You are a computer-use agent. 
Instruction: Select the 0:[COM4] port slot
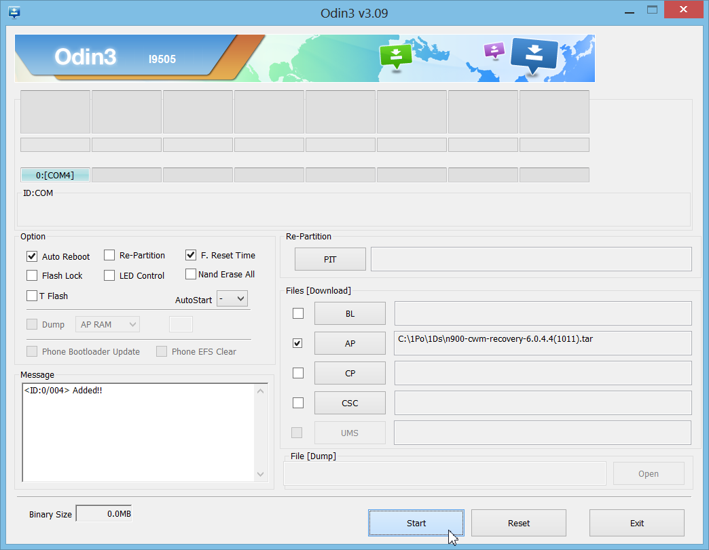(55, 175)
